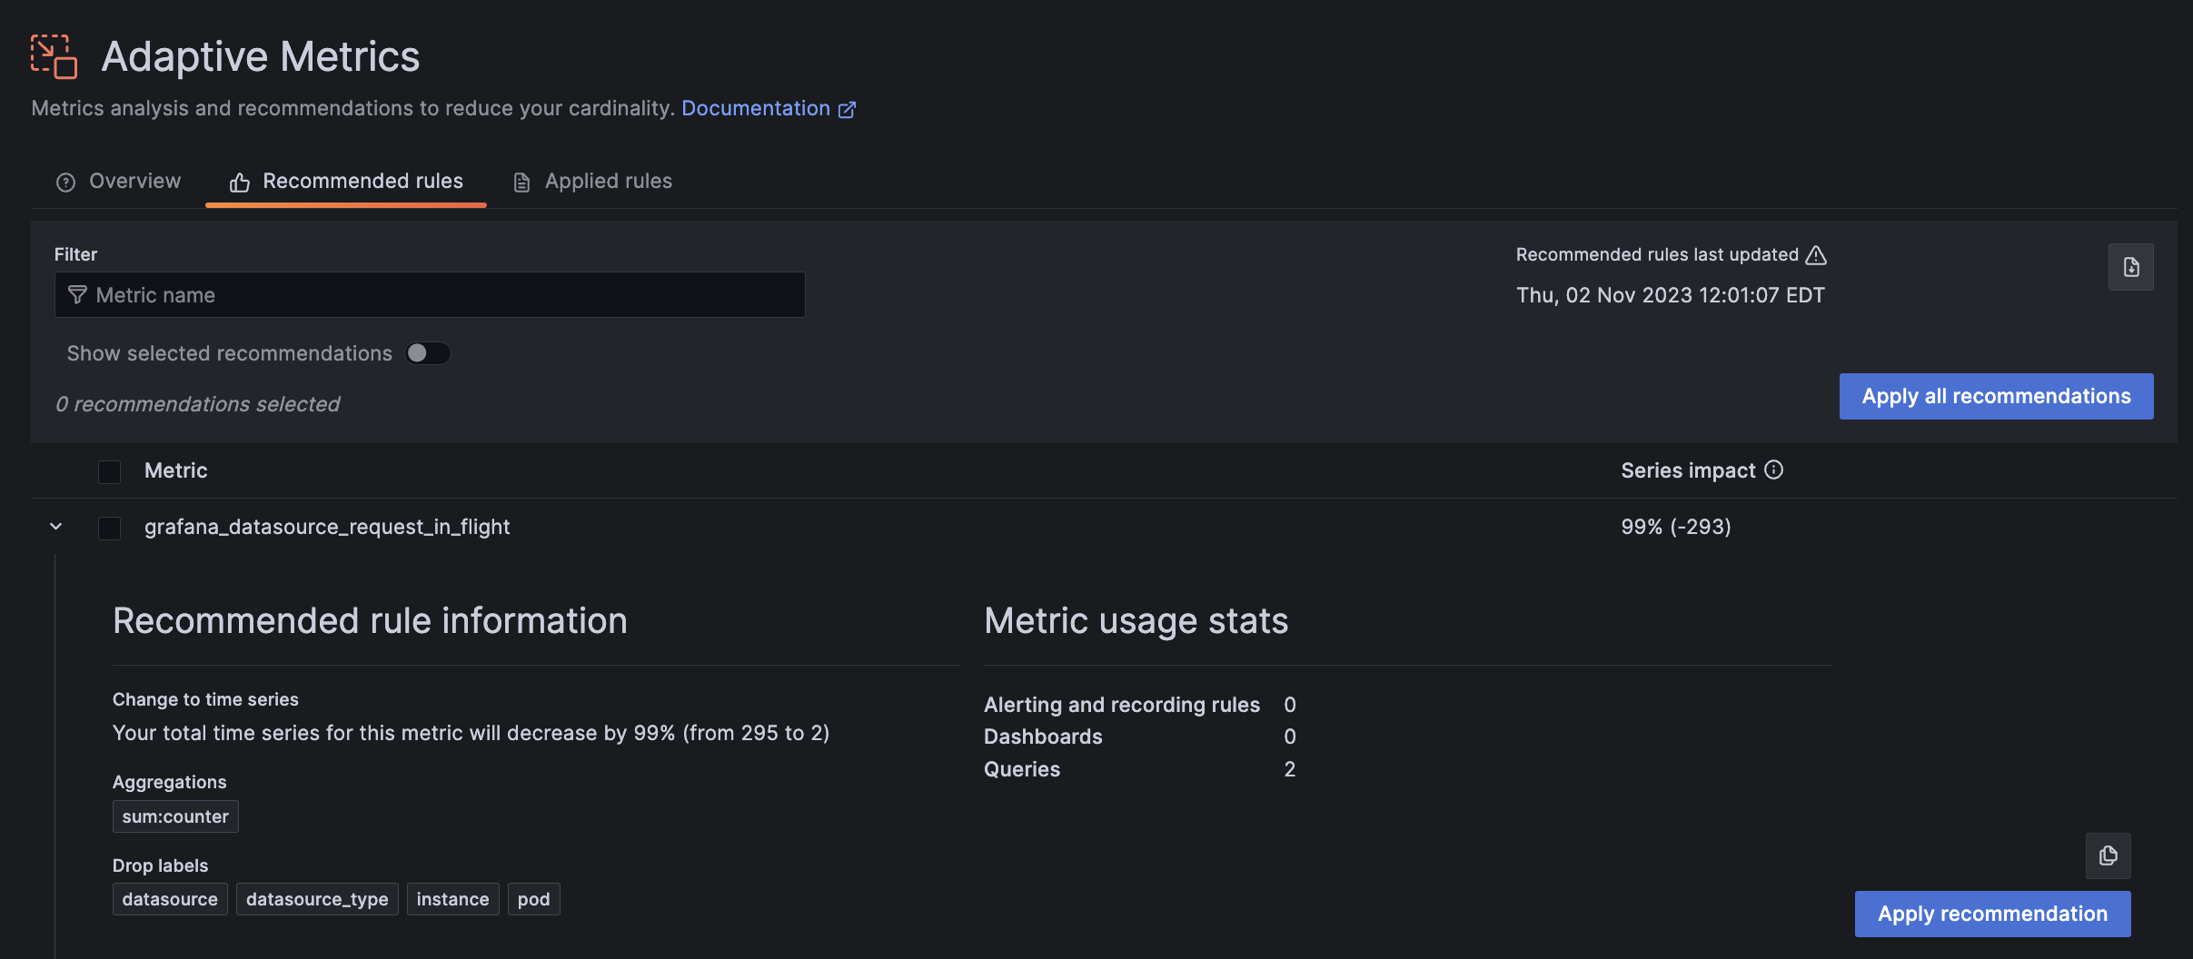Image resolution: width=2193 pixels, height=959 pixels.
Task: Click the external link icon after Documentation
Action: pyautogui.click(x=847, y=110)
